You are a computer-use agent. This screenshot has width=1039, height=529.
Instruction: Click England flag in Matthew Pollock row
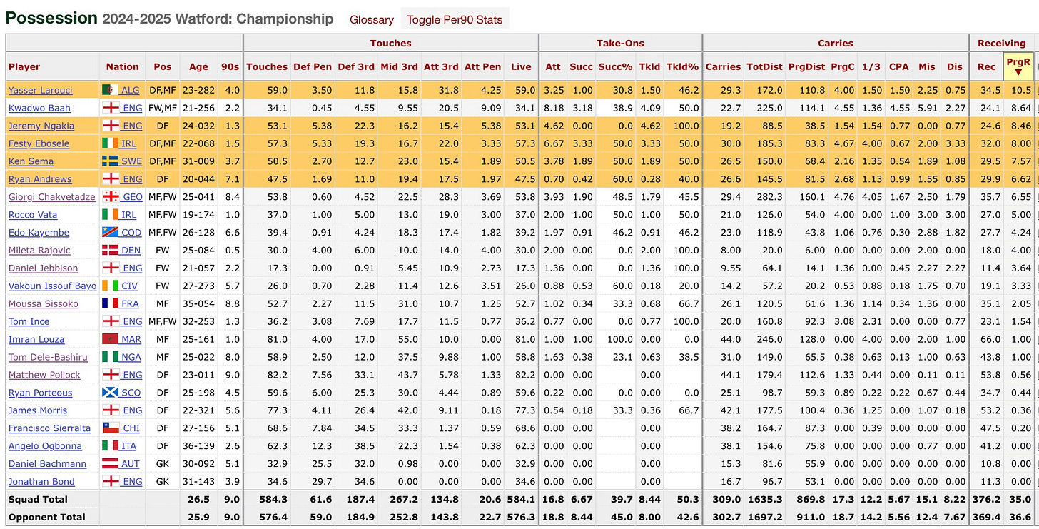pyautogui.click(x=111, y=375)
